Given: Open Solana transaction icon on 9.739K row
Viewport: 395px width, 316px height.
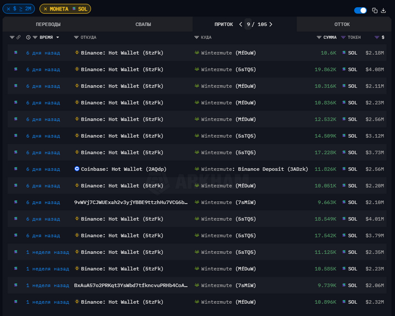Looking at the screenshot, I should (x=16, y=285).
